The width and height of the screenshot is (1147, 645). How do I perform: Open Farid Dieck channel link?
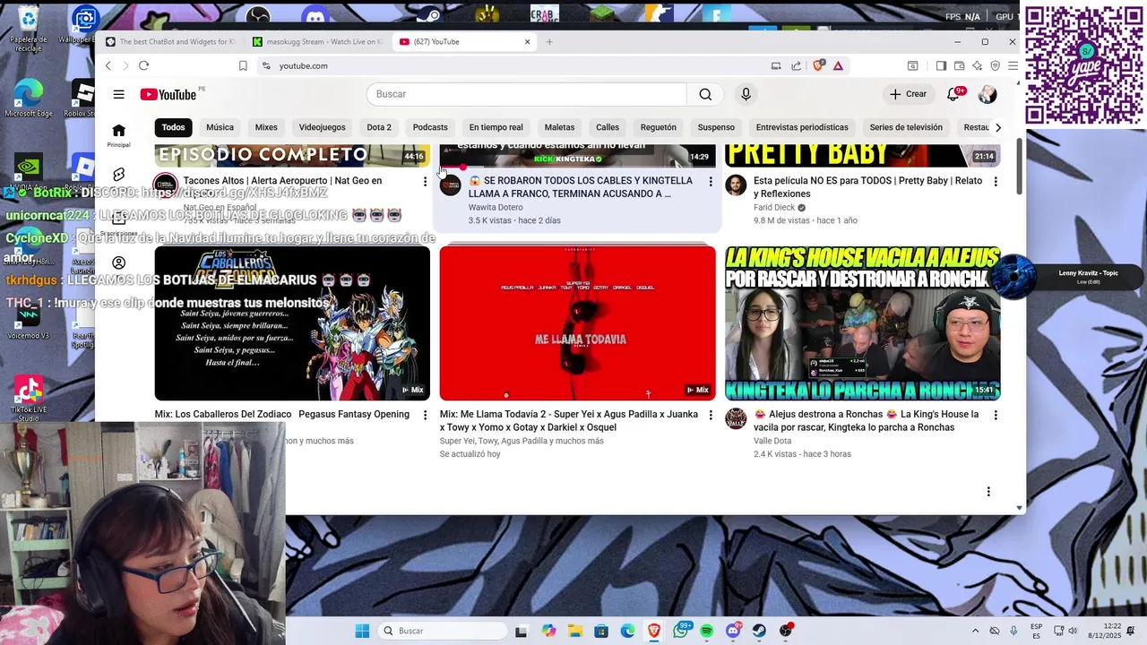pyautogui.click(x=774, y=208)
